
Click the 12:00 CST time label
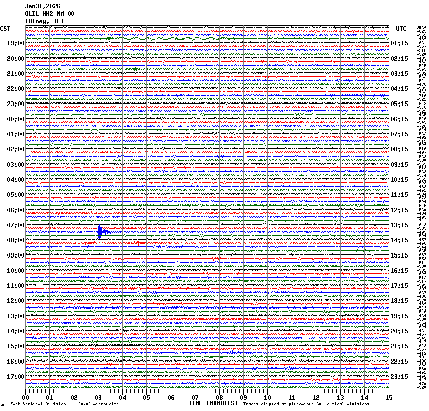click(16, 301)
